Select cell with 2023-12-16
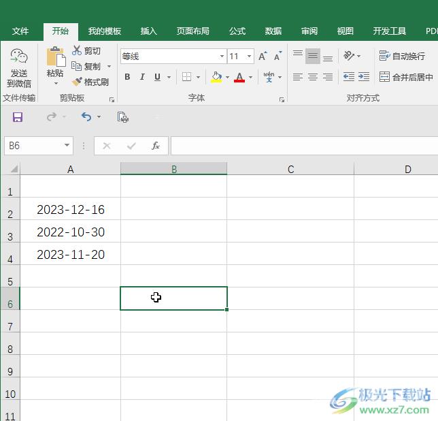This screenshot has width=438, height=421. coord(71,209)
